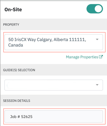Click the word Manage in the properties link
This screenshot has width=107, height=126.
[x=73, y=57]
